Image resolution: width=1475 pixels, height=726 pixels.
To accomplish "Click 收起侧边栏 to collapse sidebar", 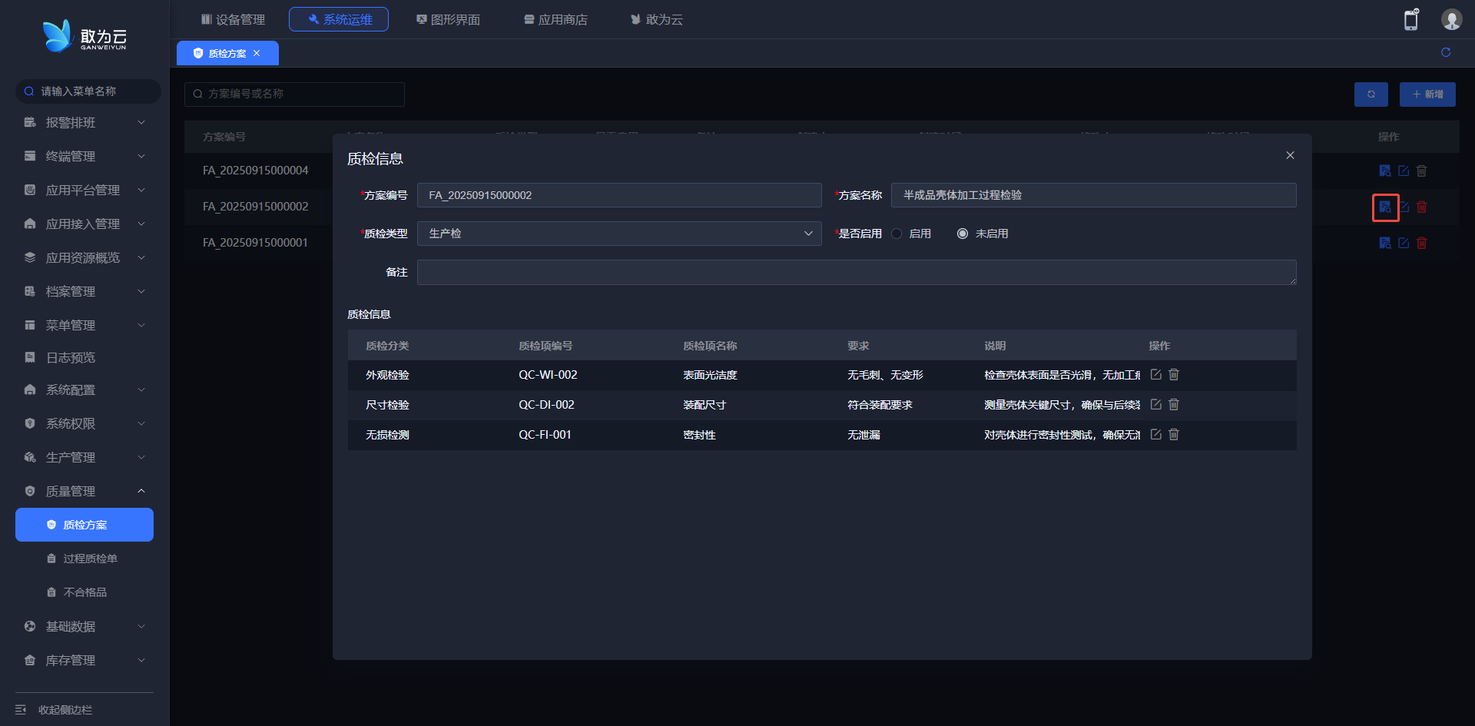I will tap(65, 709).
